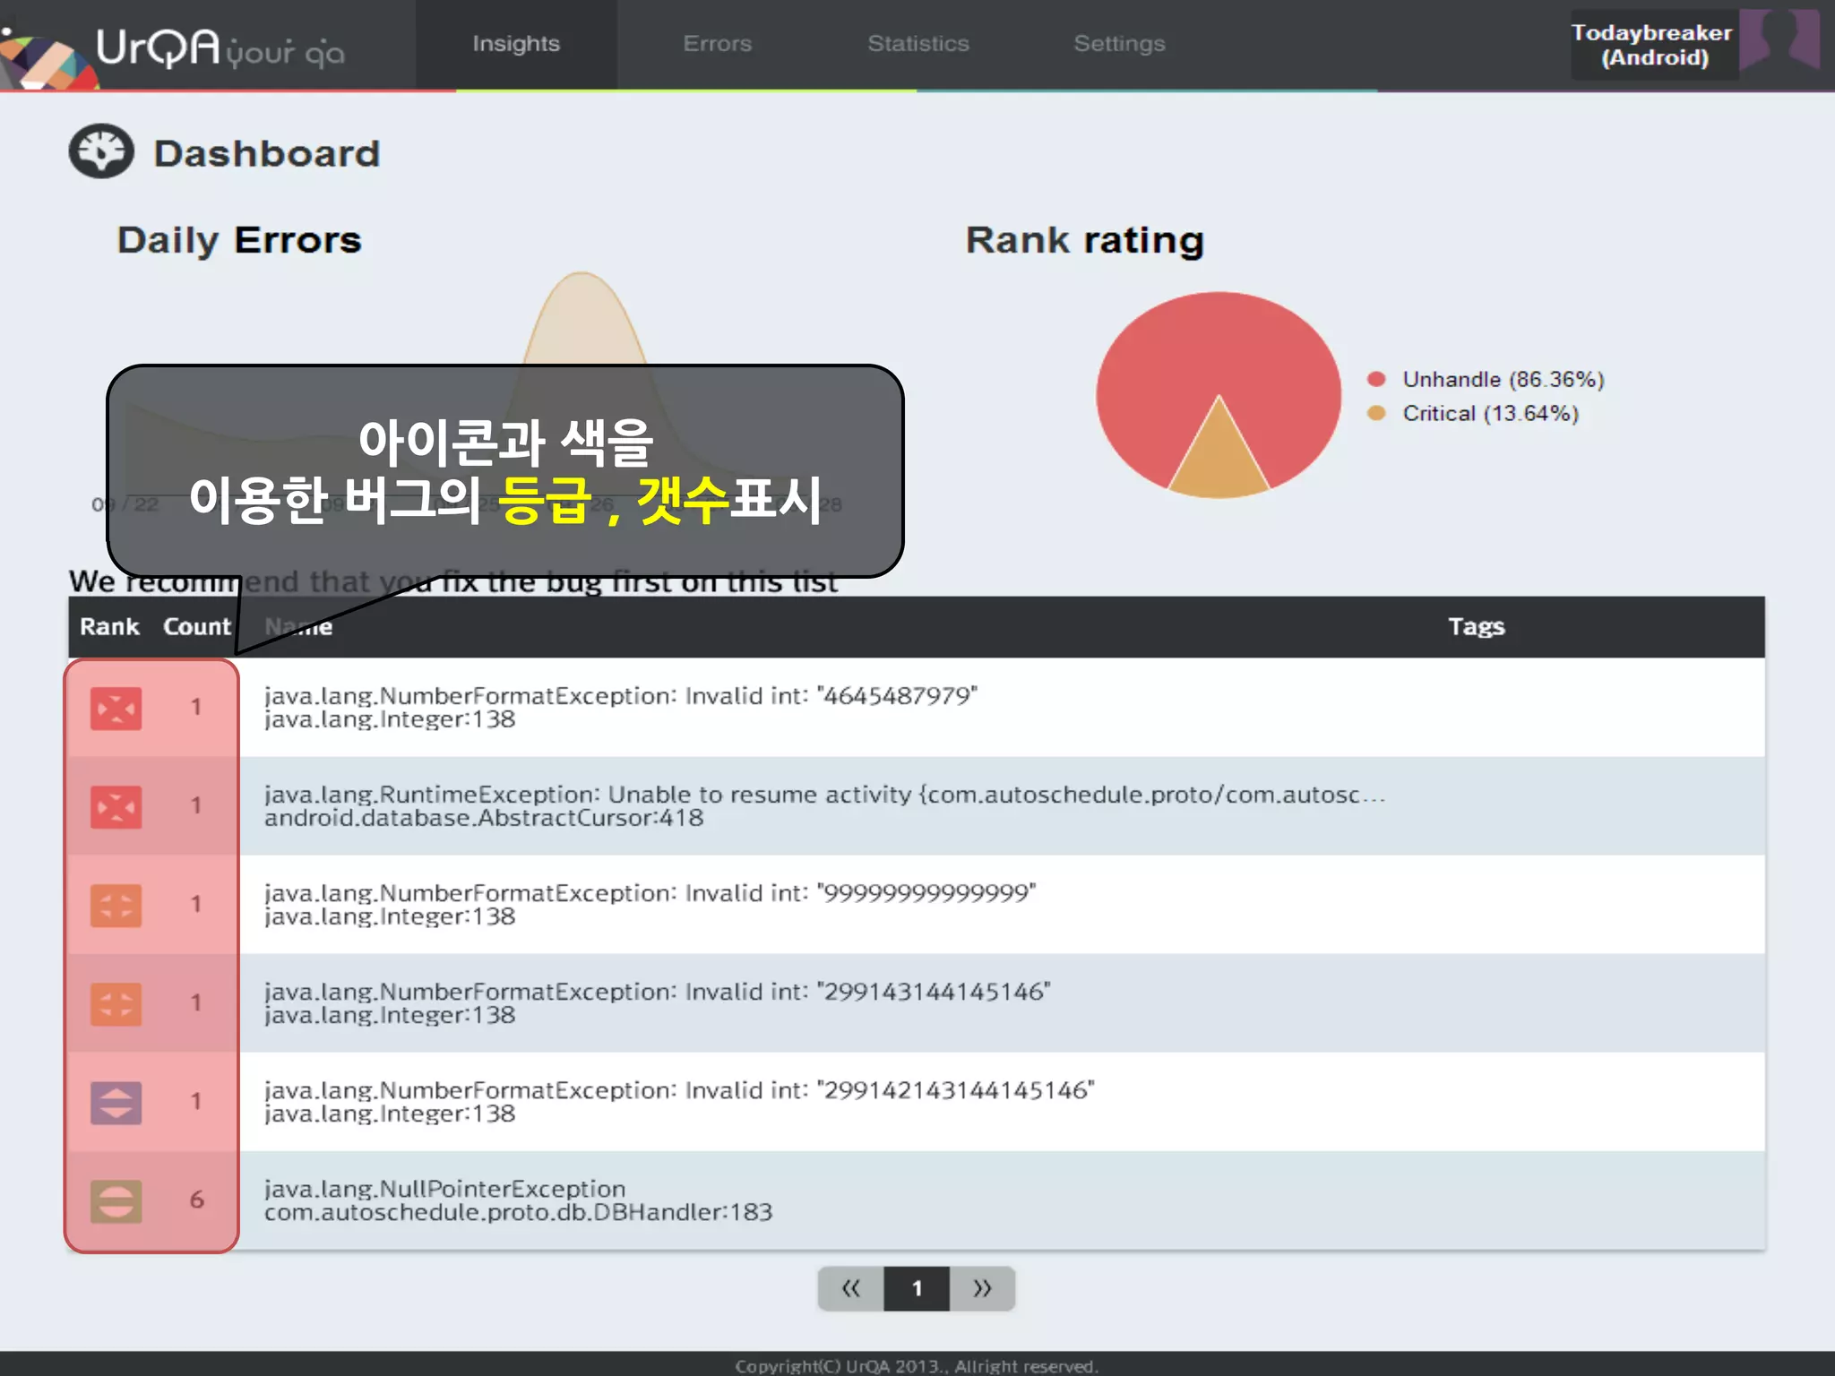Click count value 6 for NullPointerException

197,1200
